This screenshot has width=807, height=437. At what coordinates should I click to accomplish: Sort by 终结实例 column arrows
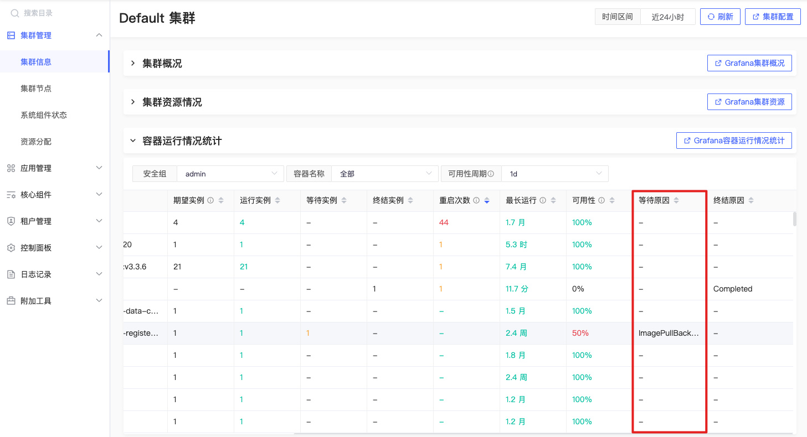(410, 201)
